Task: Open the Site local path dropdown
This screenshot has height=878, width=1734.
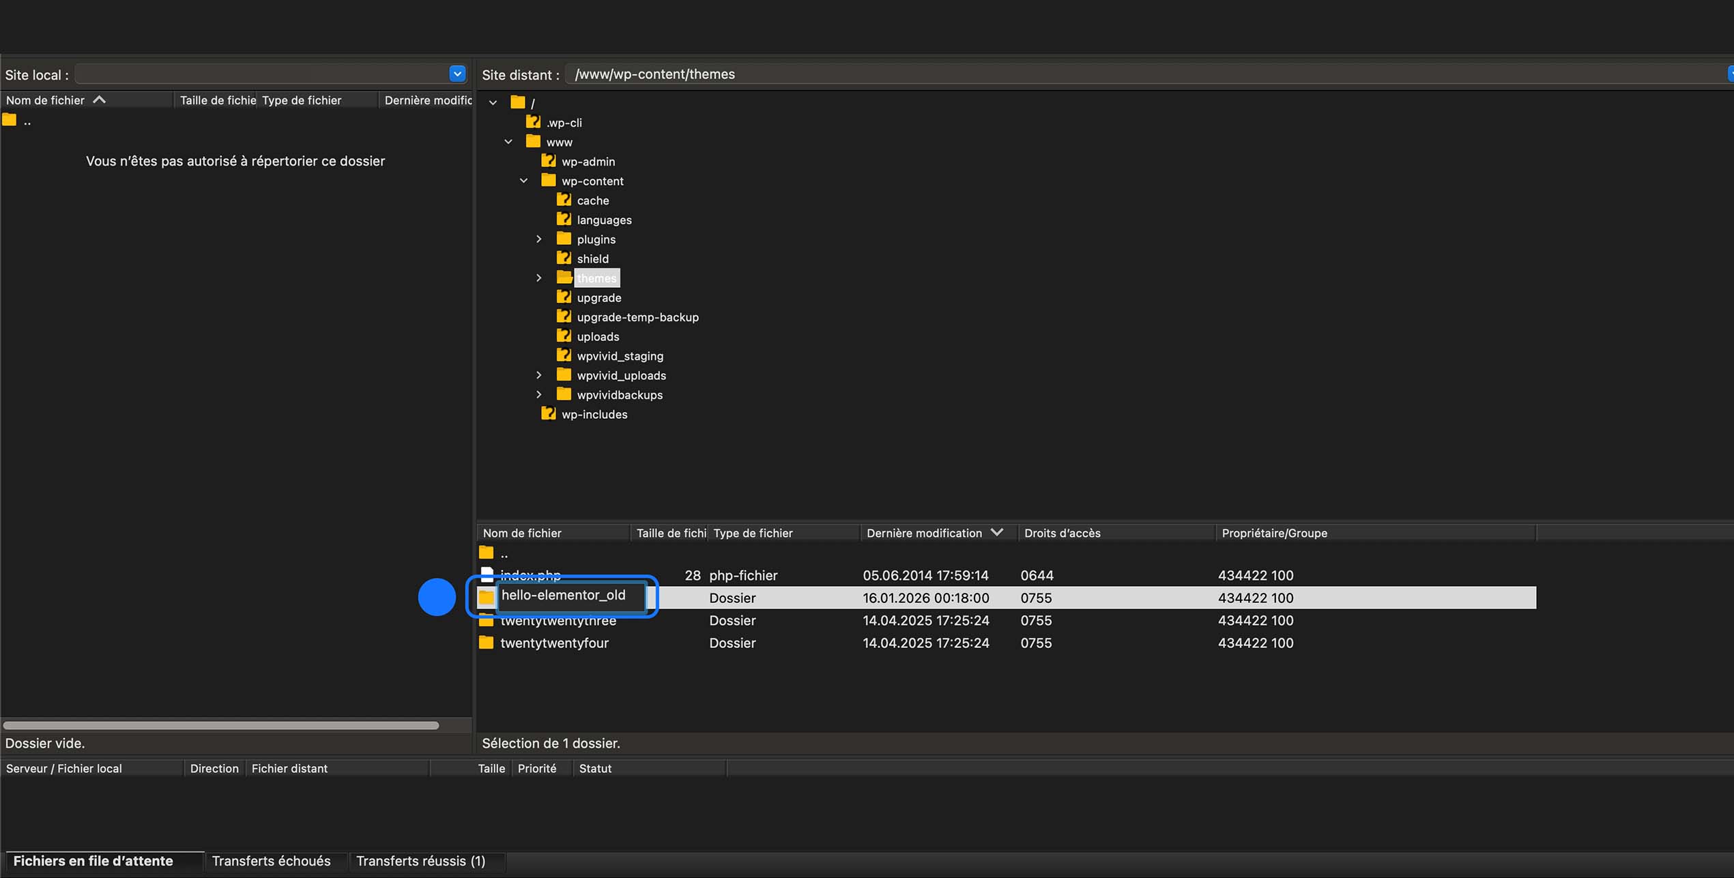Action: point(457,74)
